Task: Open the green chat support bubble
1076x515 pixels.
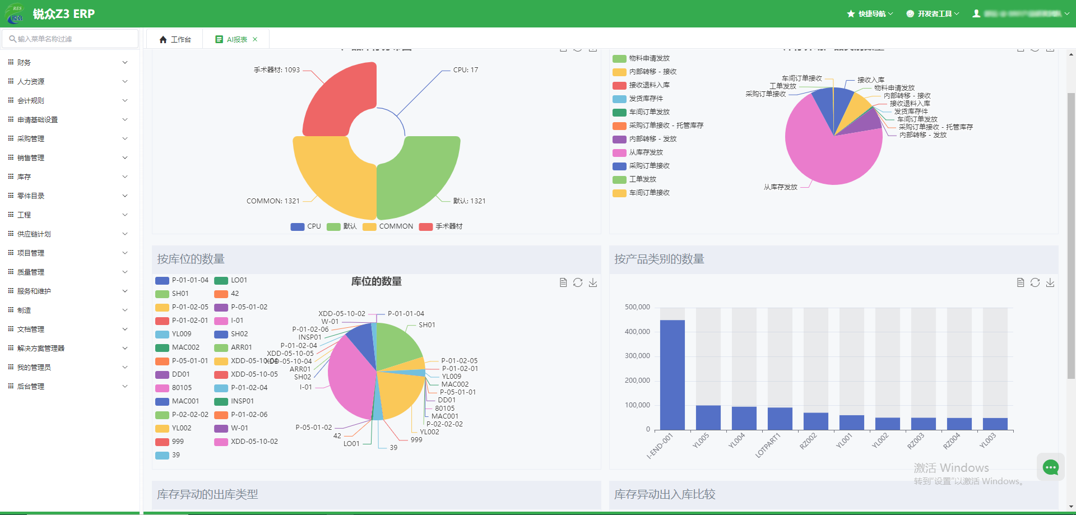Action: click(1051, 467)
